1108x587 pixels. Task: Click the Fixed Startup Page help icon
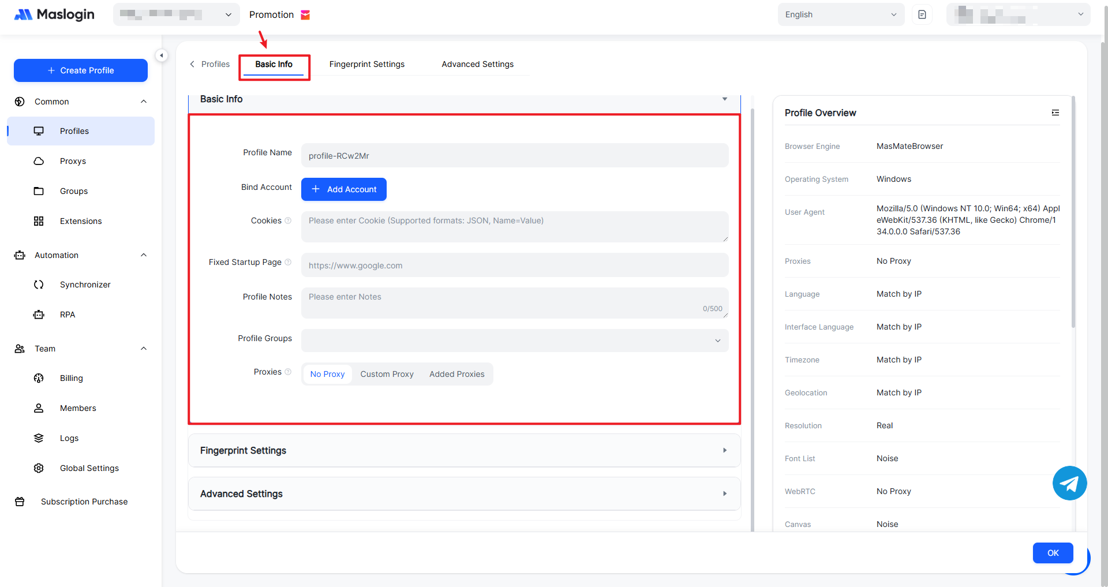(x=288, y=262)
